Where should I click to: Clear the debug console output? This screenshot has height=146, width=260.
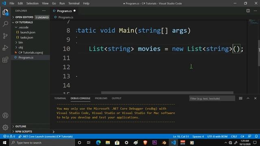click(x=240, y=98)
